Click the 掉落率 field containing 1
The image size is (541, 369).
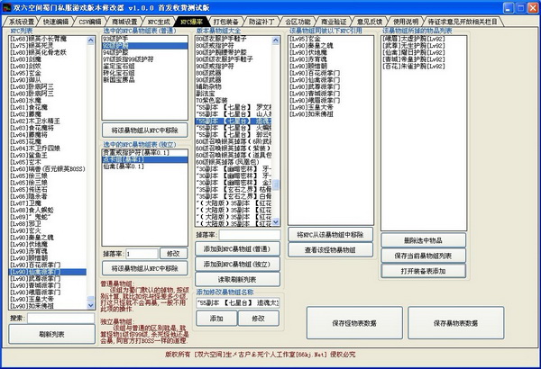coord(141,254)
